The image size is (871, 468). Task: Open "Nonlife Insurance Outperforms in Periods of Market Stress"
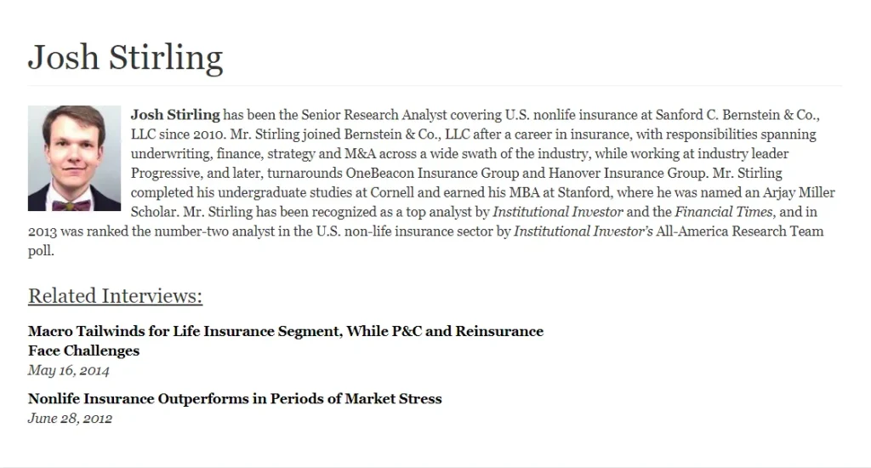tap(235, 398)
